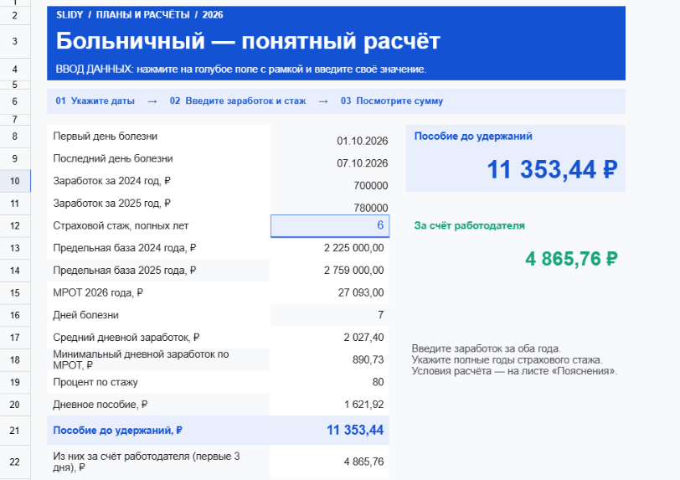This screenshot has height=480, width=680.
Task: Click label «Предельная база 2025 года, ₽»
Action: coord(125,271)
